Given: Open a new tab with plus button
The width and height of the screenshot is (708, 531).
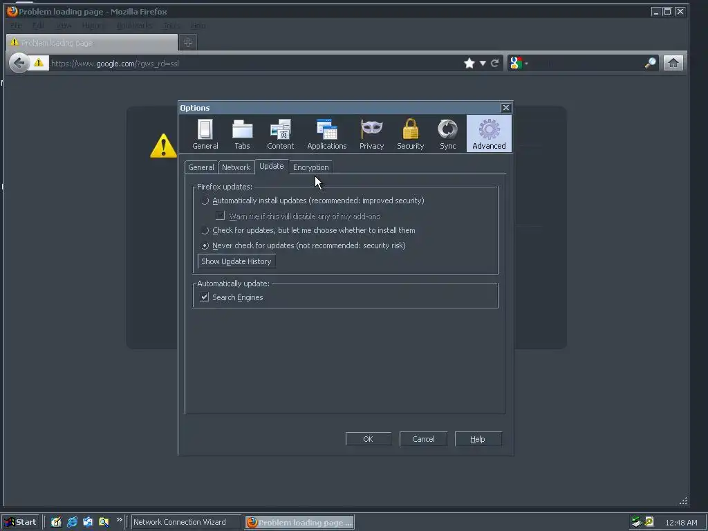Looking at the screenshot, I should 188,42.
